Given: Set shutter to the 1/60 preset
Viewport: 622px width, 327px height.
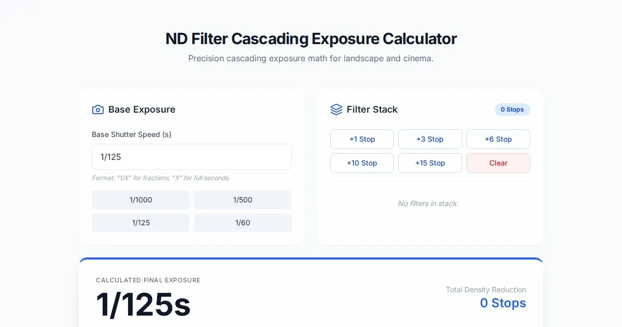Looking at the screenshot, I should pos(243,223).
